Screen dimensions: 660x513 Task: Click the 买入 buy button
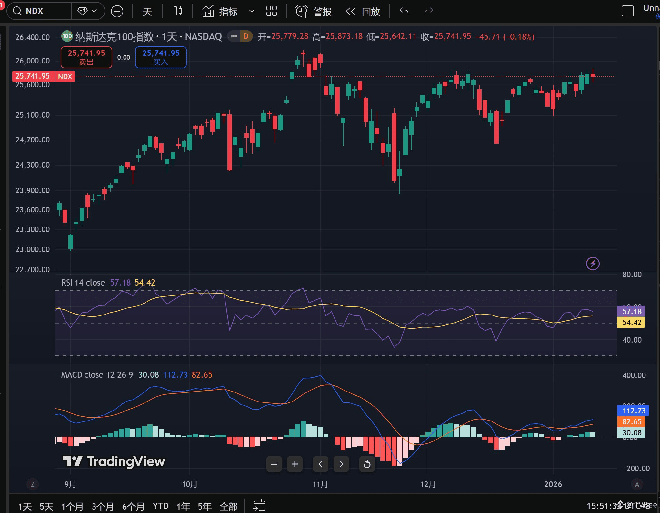point(160,57)
